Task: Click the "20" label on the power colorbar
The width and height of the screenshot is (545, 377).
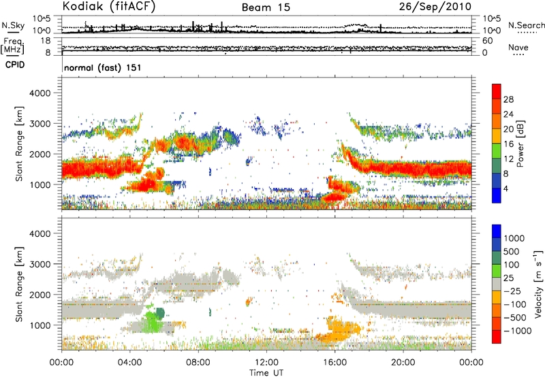Action: 508,129
